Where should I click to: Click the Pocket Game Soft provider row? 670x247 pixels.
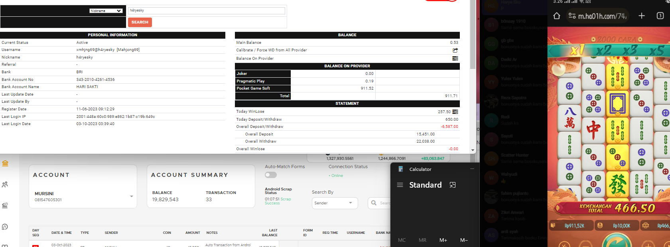click(347, 88)
